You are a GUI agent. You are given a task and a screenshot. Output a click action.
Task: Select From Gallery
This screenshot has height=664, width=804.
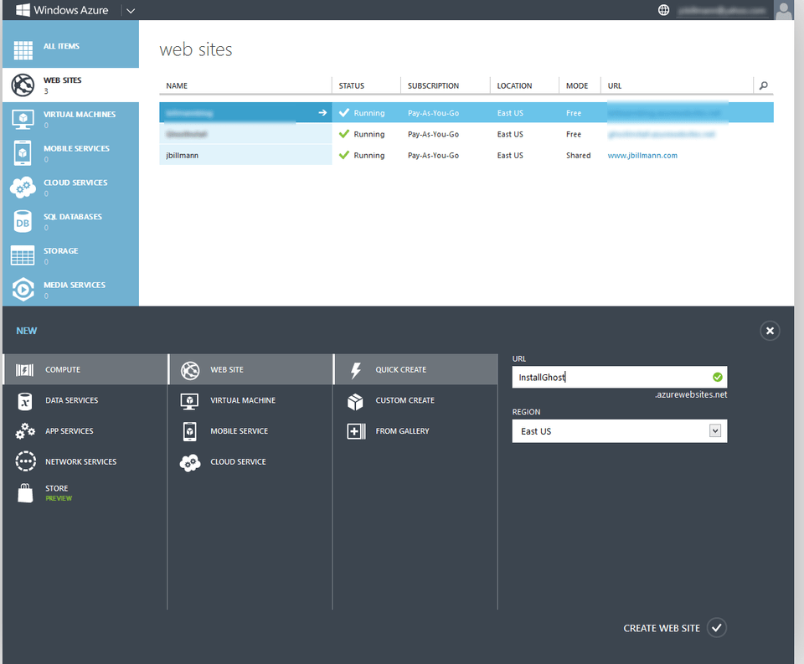click(x=416, y=430)
